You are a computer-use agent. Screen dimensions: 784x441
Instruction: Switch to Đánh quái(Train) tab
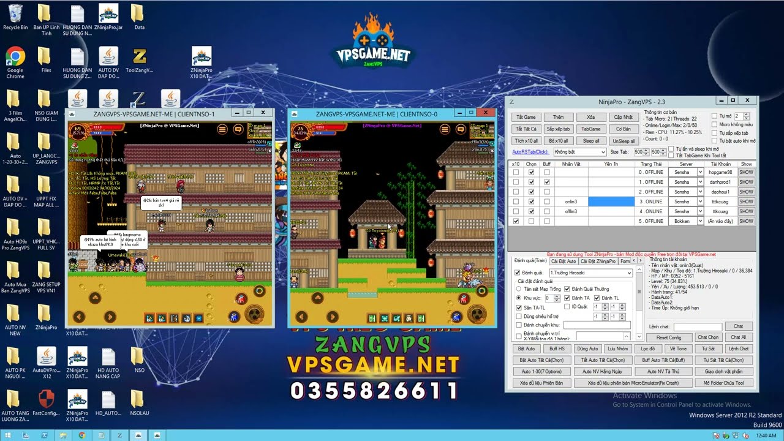[x=530, y=261]
